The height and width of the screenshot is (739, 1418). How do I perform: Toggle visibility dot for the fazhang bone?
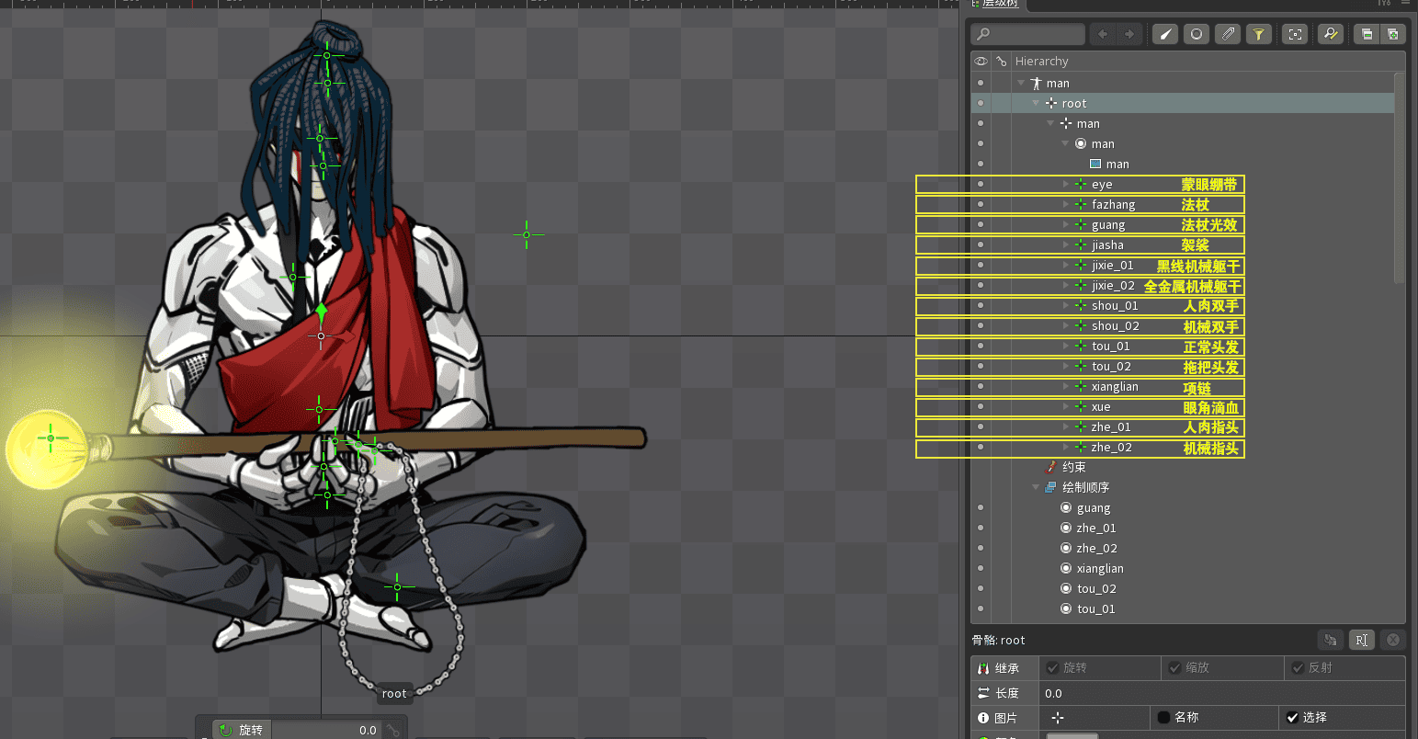point(981,205)
